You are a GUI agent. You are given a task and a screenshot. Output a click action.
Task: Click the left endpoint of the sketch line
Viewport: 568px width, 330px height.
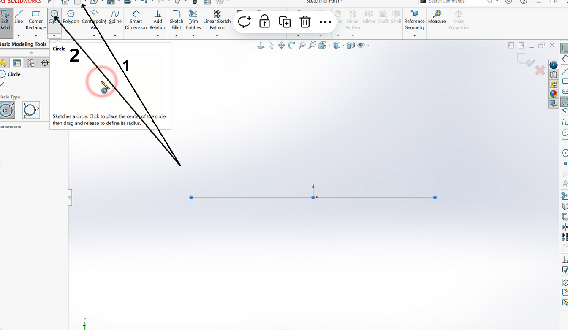[191, 197]
